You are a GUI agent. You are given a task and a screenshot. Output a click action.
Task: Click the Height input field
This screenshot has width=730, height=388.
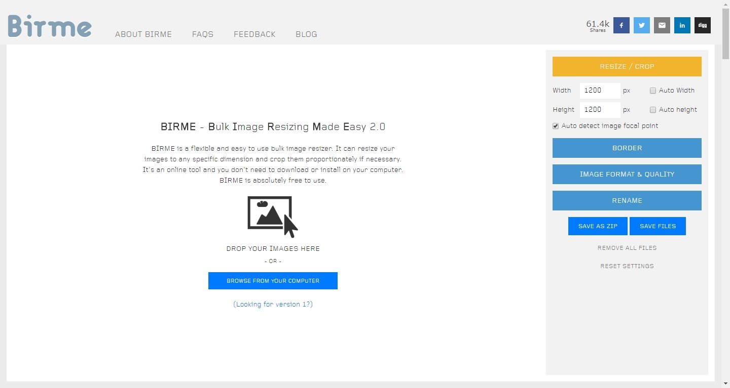point(600,110)
